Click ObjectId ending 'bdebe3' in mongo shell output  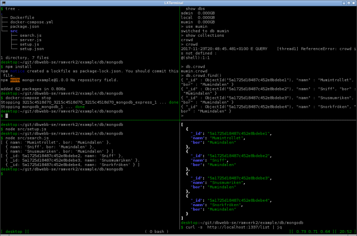pos(248,98)
